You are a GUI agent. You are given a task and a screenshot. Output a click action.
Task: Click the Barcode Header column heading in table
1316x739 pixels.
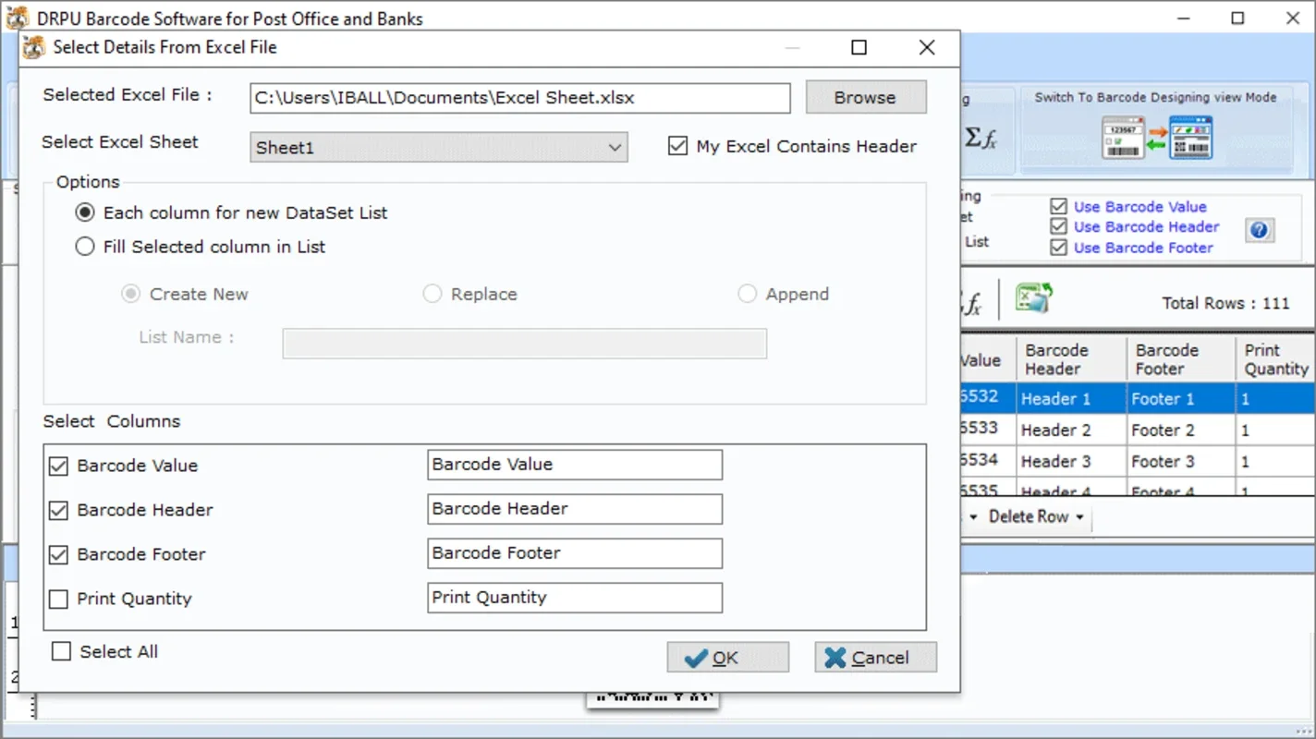coord(1071,359)
